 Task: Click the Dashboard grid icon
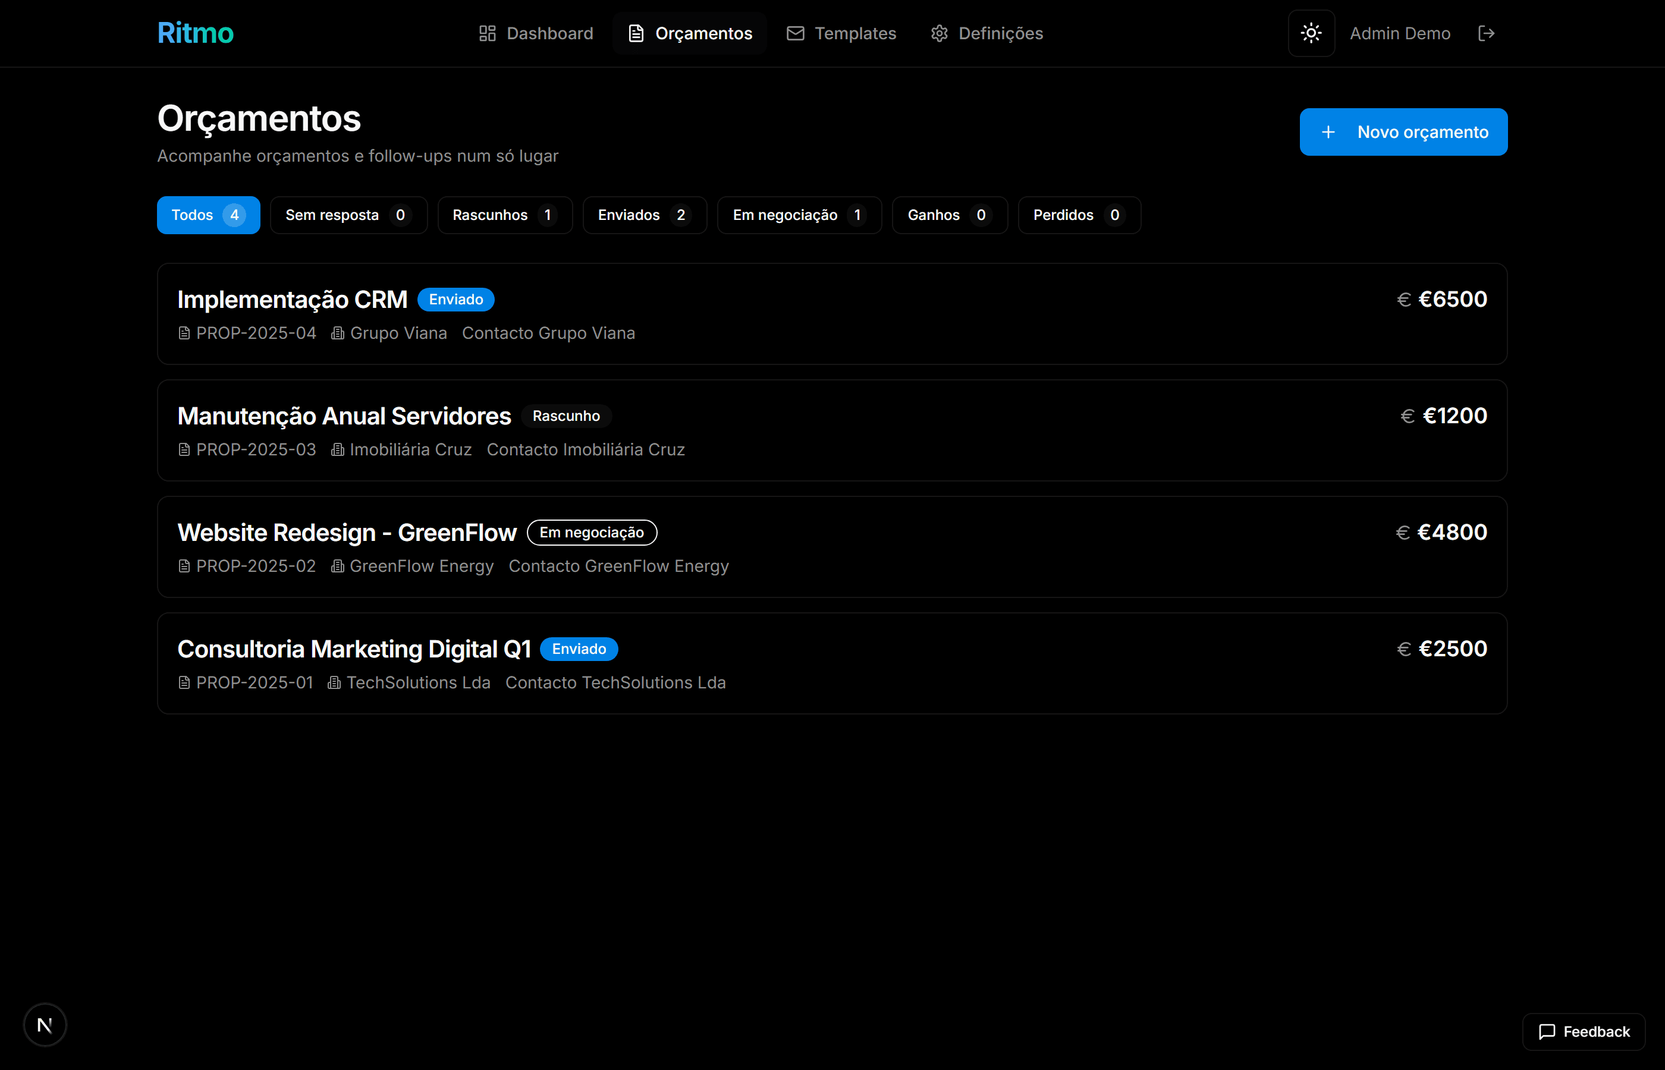[x=487, y=33]
